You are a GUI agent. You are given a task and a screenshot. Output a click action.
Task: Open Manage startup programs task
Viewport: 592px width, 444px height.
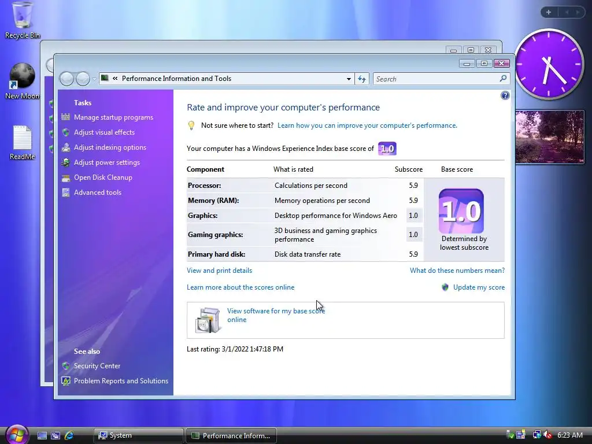113,117
